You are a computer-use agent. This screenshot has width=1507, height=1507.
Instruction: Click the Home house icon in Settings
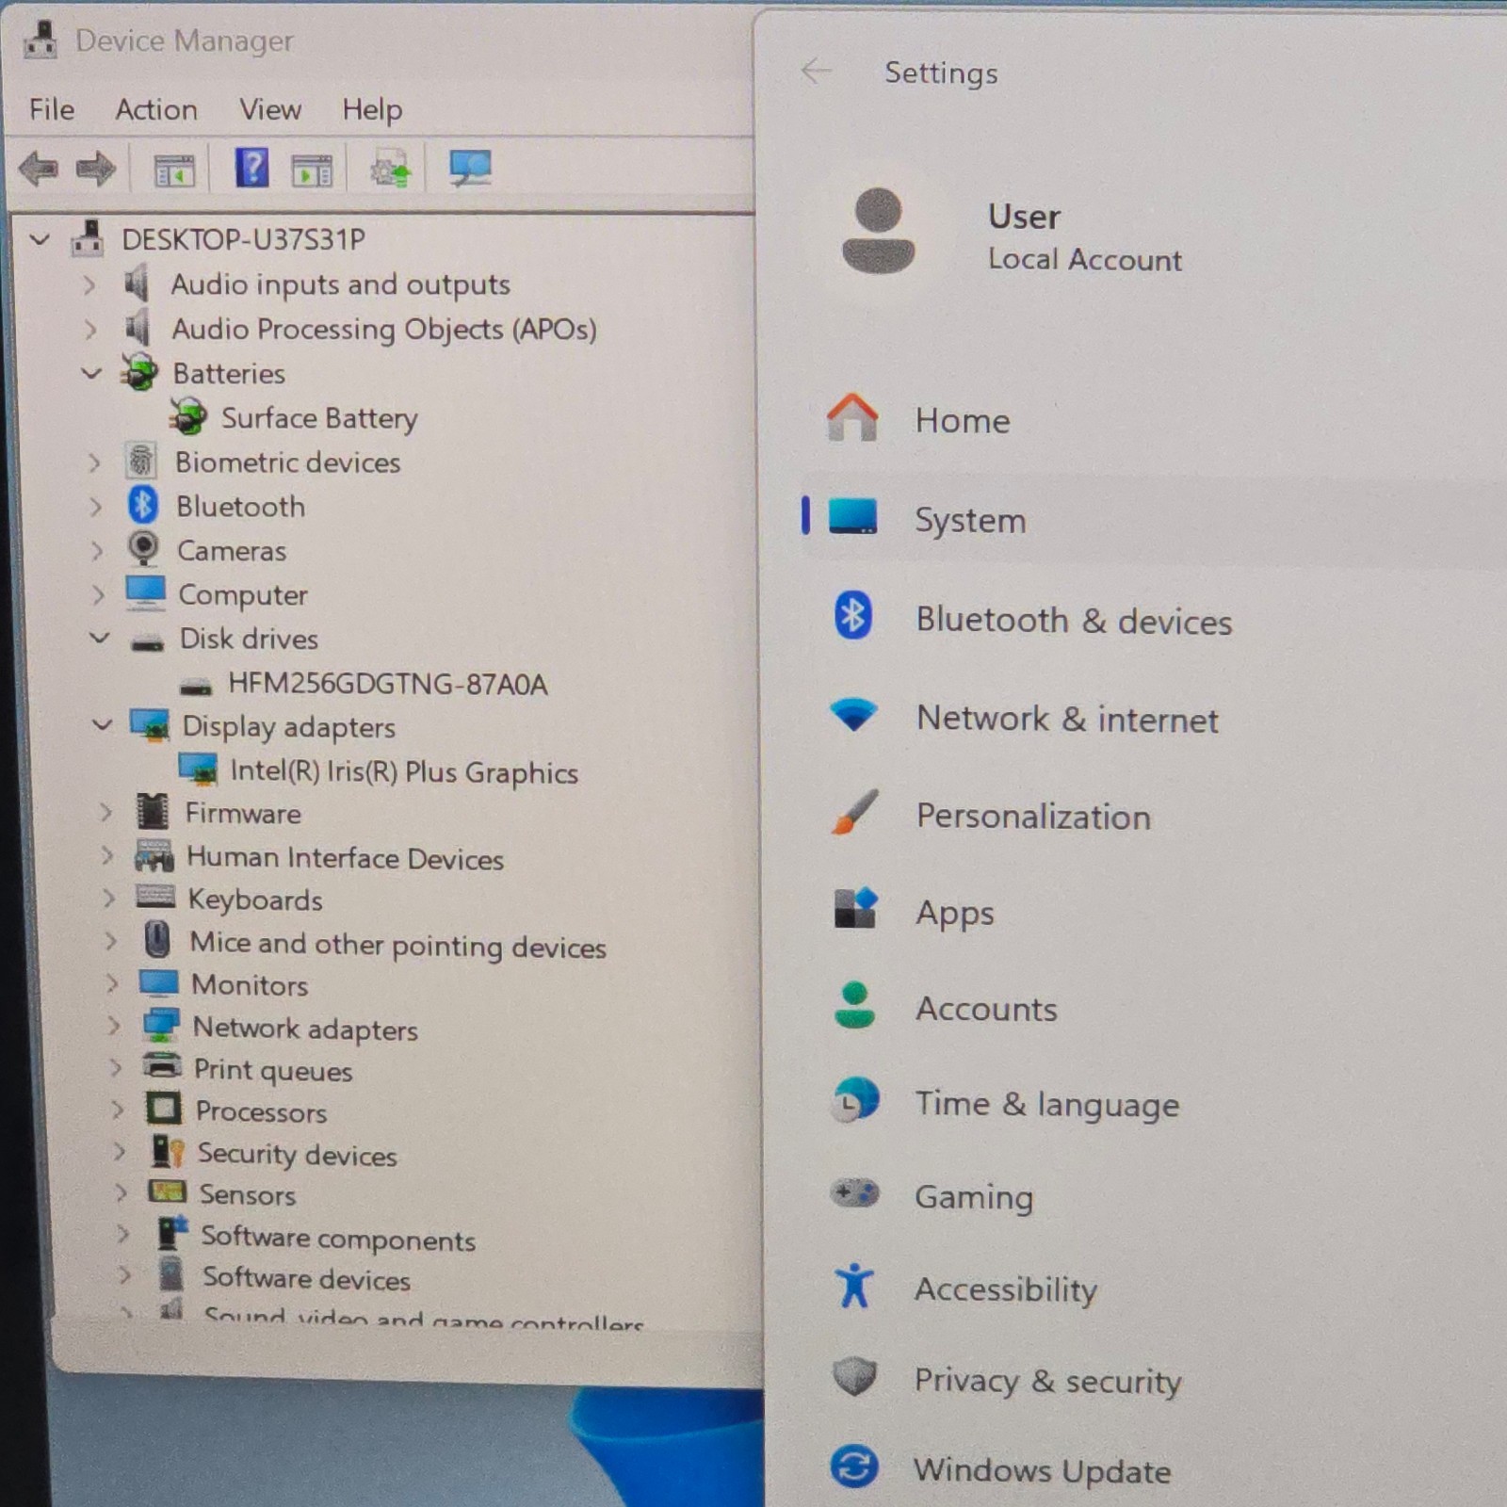coord(852,417)
